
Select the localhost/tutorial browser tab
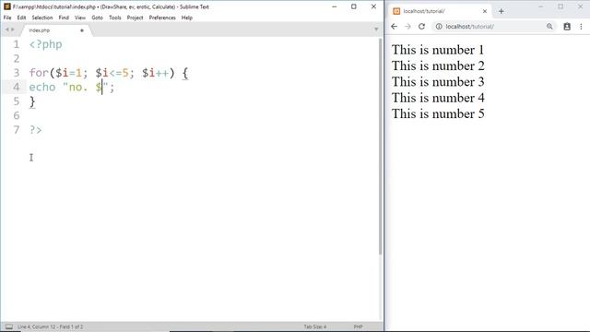coord(440,11)
